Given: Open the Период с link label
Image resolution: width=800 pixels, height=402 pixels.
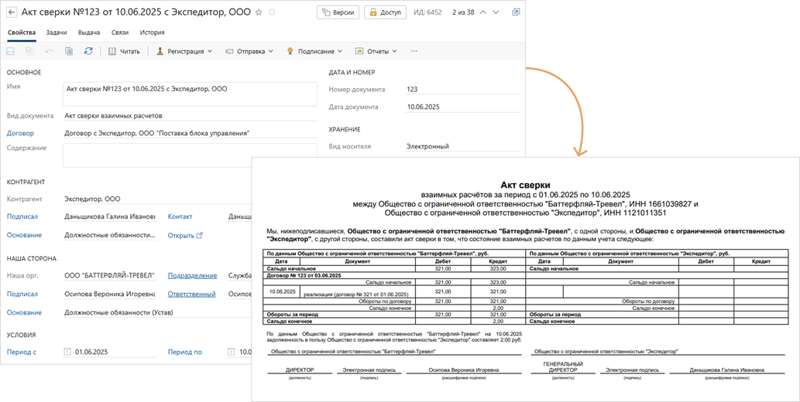Looking at the screenshot, I should tap(22, 352).
